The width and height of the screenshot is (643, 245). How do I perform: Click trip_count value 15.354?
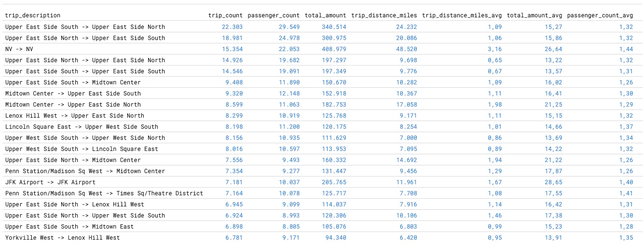[233, 49]
